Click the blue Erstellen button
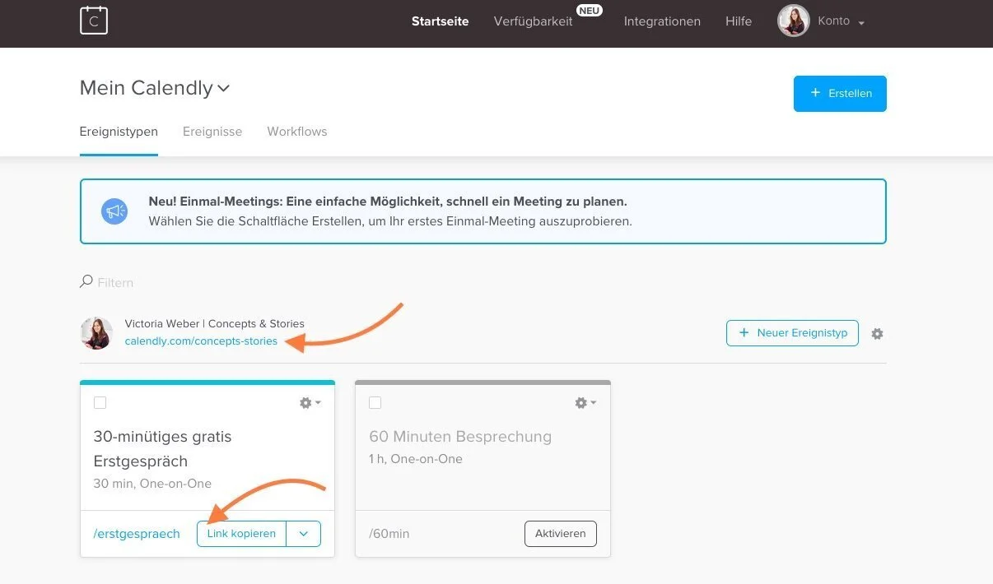The image size is (993, 584). 840,94
